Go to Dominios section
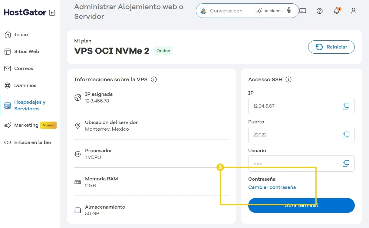Viewport: 369px width, 228px height. [x=25, y=85]
